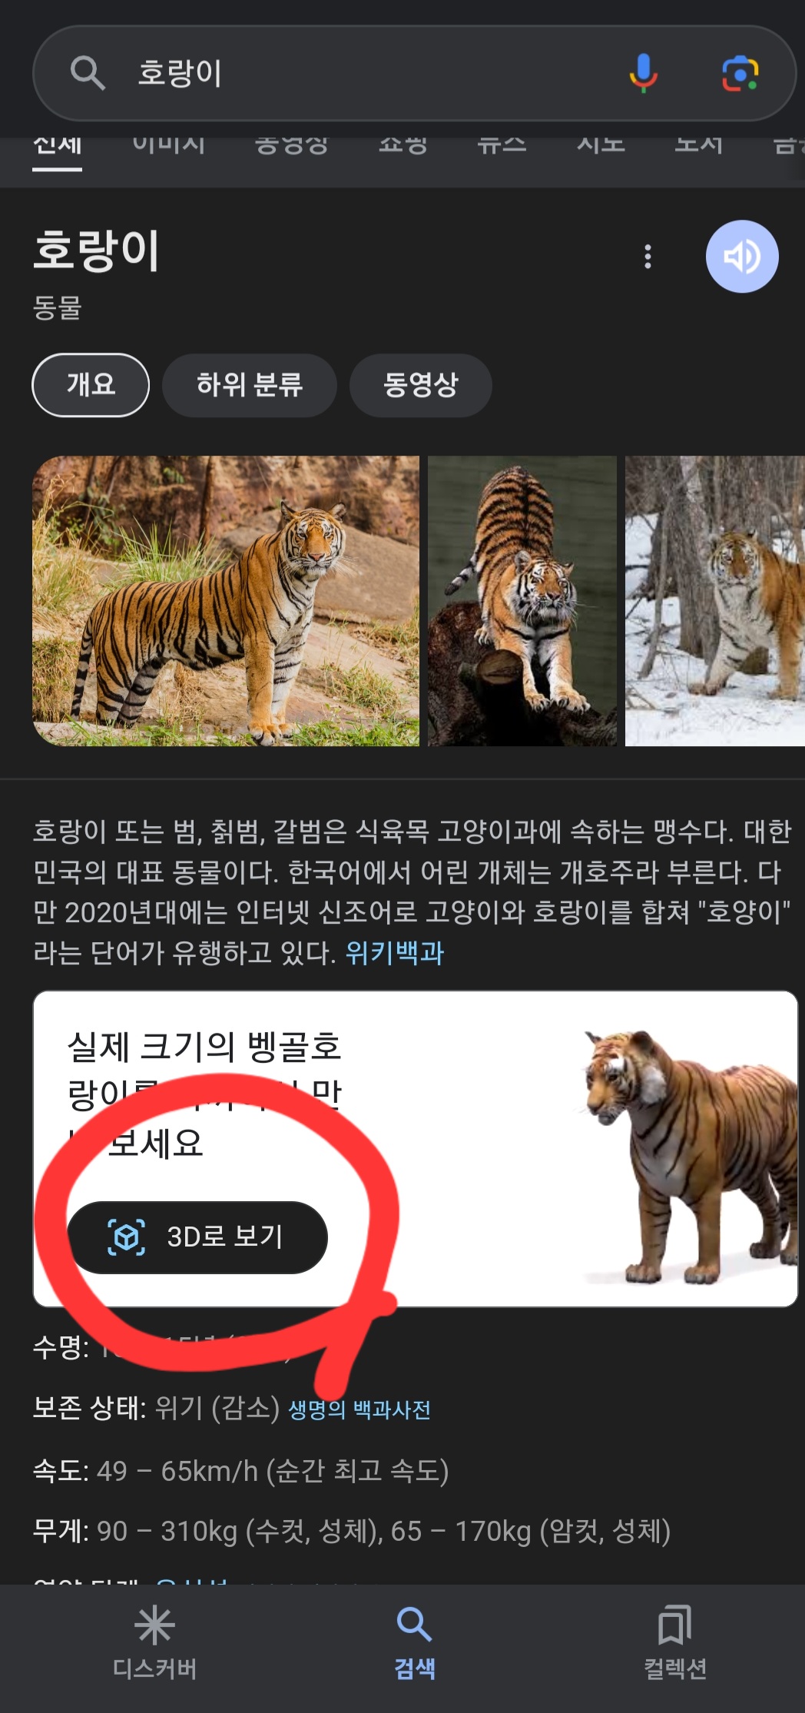Start voice search with microphone icon
The width and height of the screenshot is (805, 1713).
point(644,73)
